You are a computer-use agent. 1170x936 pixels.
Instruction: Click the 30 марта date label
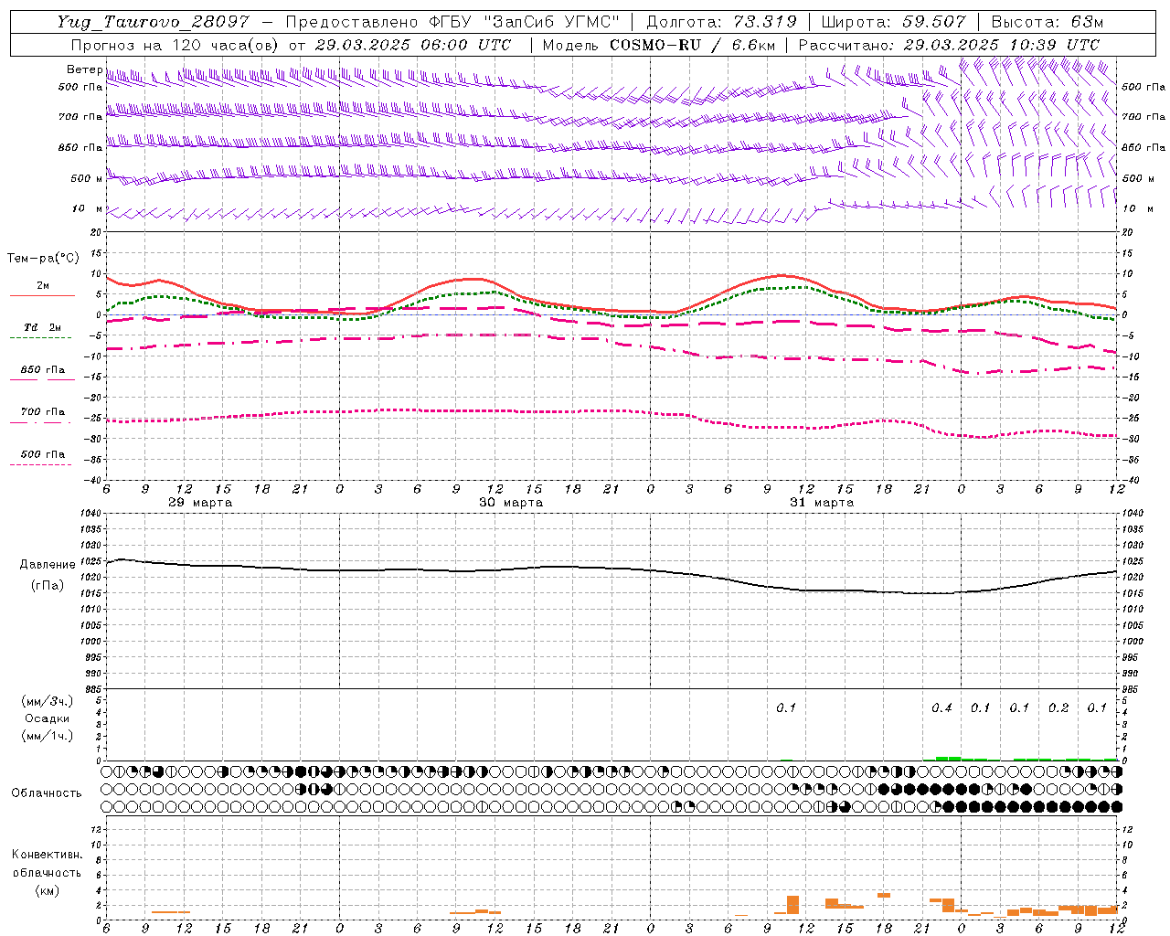pos(511,503)
